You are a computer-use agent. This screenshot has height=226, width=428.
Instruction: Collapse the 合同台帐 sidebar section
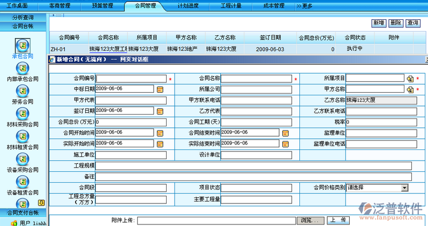point(23,26)
